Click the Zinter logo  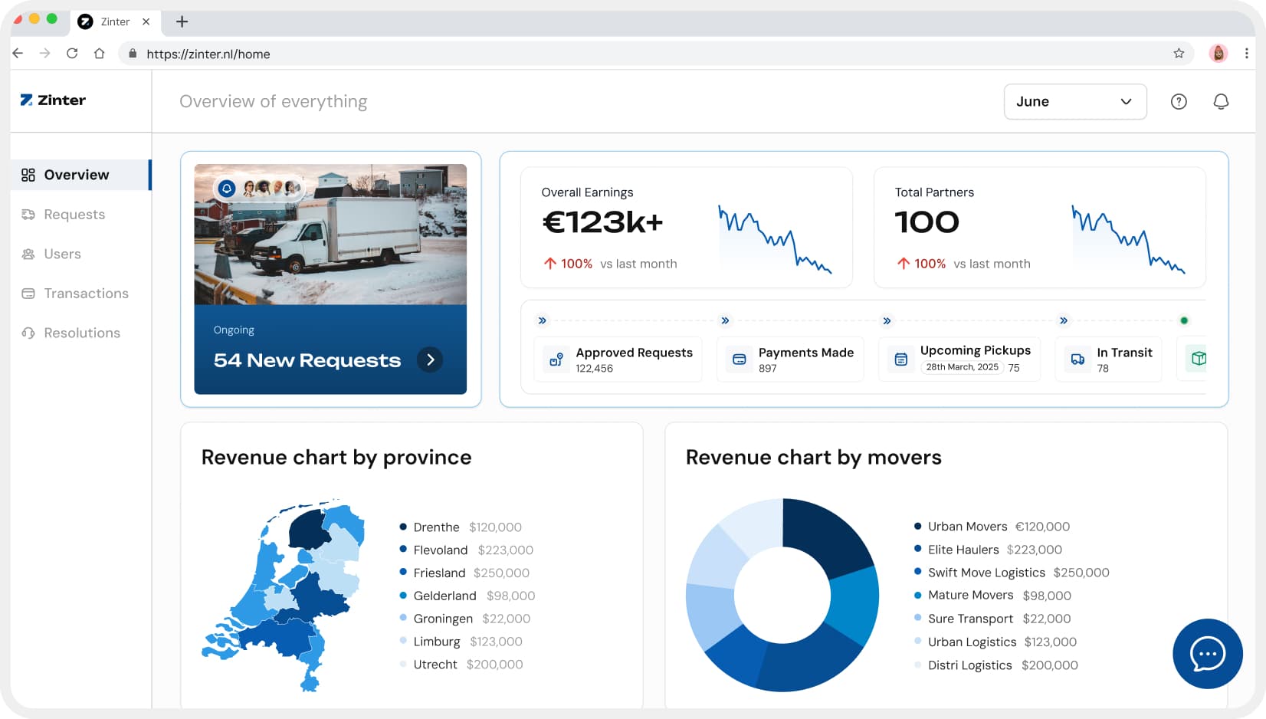pyautogui.click(x=51, y=100)
